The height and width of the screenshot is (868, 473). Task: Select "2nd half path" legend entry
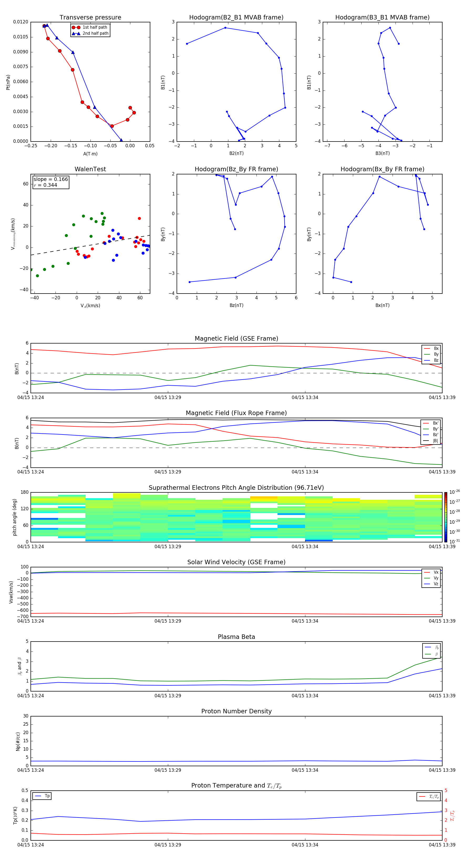[x=90, y=33]
